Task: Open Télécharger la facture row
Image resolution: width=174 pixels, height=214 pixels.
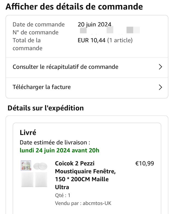Action: pos(87,87)
